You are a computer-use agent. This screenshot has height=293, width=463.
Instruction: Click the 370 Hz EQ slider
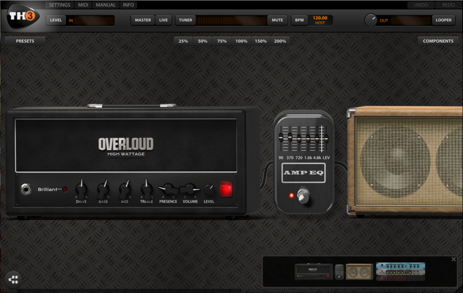tap(290, 137)
